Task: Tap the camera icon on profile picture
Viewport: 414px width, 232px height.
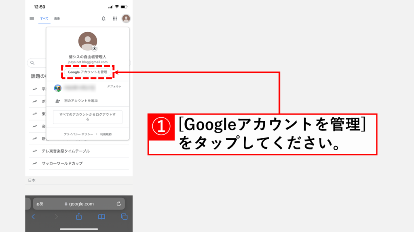Action: pos(95,48)
